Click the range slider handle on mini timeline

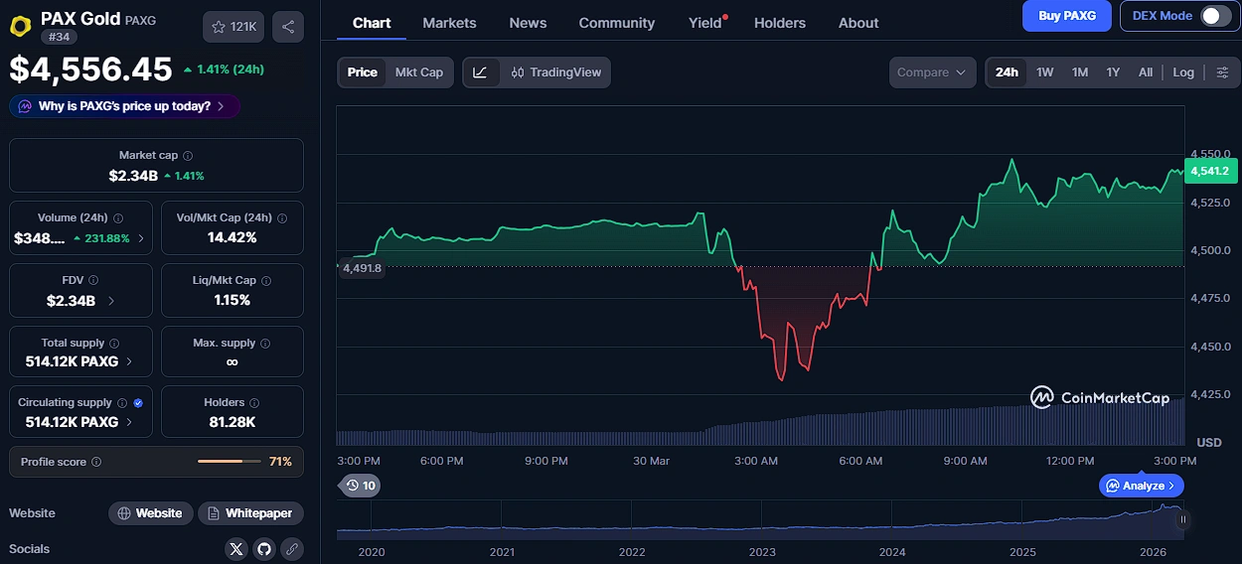[1182, 519]
